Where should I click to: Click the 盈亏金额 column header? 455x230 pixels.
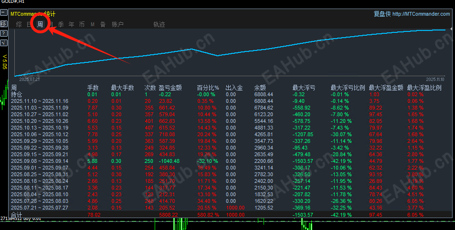coord(170,88)
